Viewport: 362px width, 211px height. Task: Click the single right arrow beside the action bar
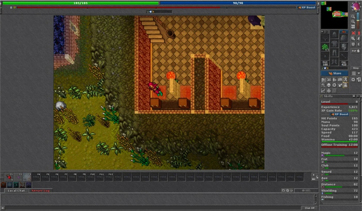coord(314,175)
